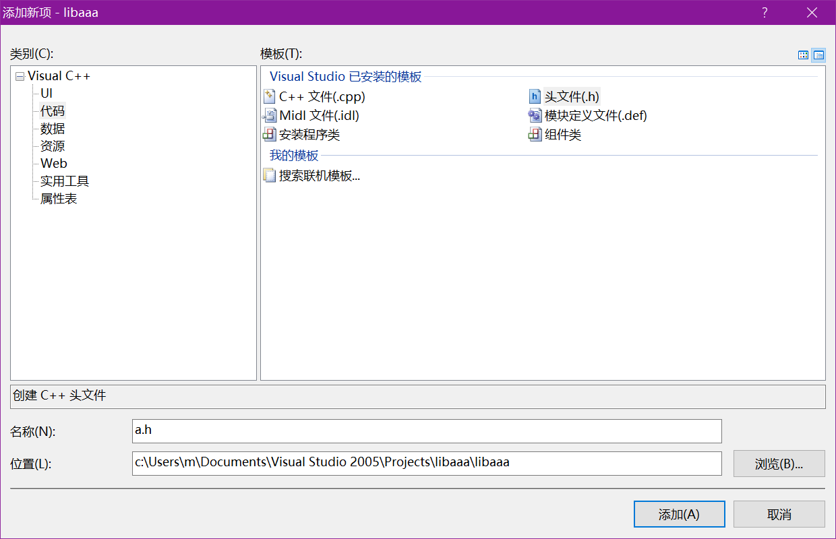
Task: Collapse the Visual C++ tree node
Action: click(20, 76)
